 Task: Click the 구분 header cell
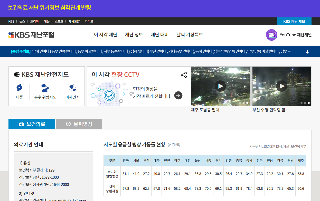tap(112, 161)
